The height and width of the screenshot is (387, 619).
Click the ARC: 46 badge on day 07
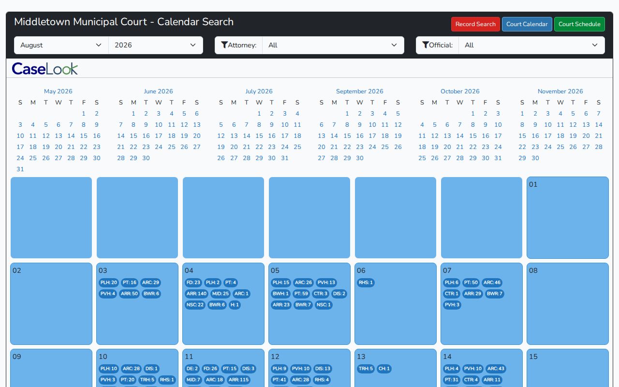492,283
